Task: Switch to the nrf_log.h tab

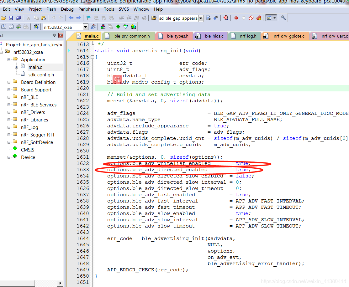Action: 244,36
